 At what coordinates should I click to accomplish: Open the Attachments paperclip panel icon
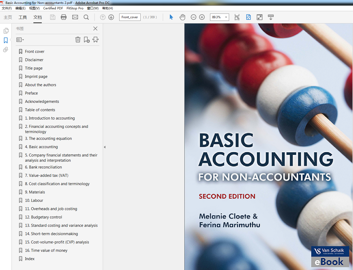[x=6, y=50]
